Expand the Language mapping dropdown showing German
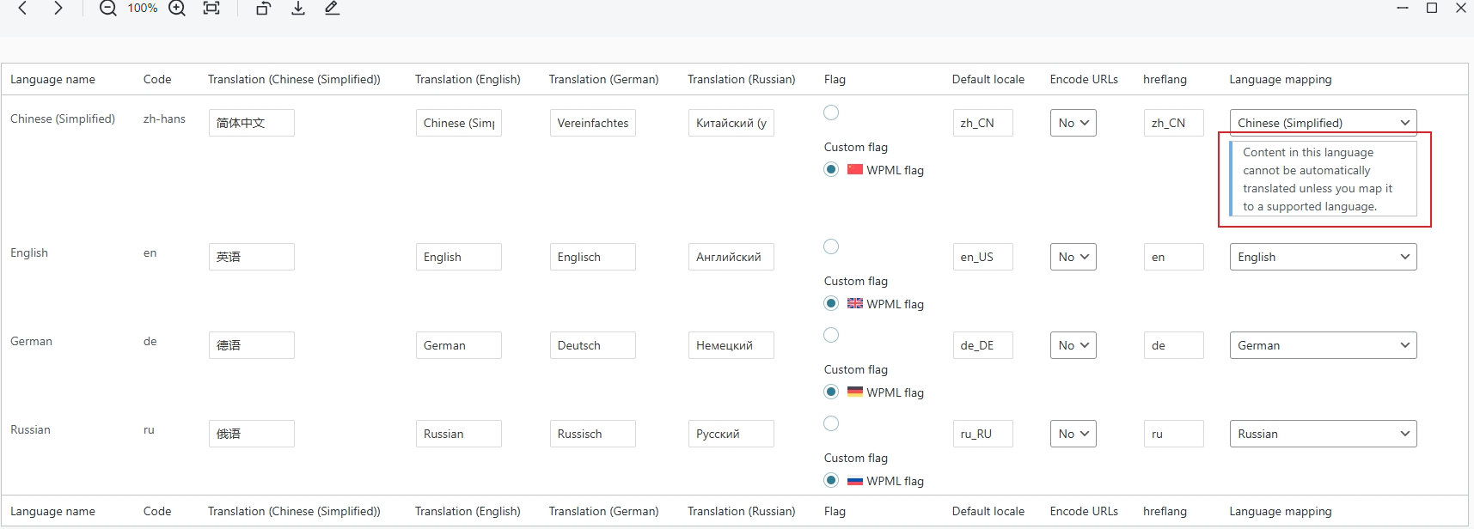The image size is (1474, 529). click(1323, 345)
